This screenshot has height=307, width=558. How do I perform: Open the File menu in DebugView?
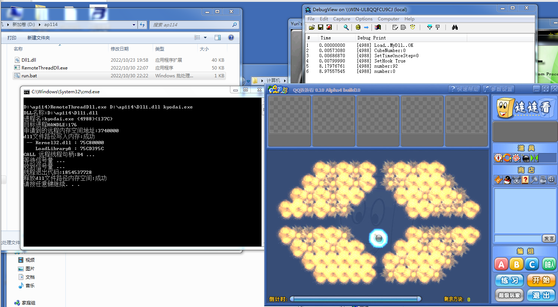click(311, 19)
